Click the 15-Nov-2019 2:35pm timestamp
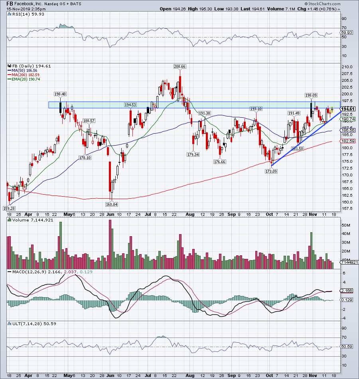 click(26, 9)
